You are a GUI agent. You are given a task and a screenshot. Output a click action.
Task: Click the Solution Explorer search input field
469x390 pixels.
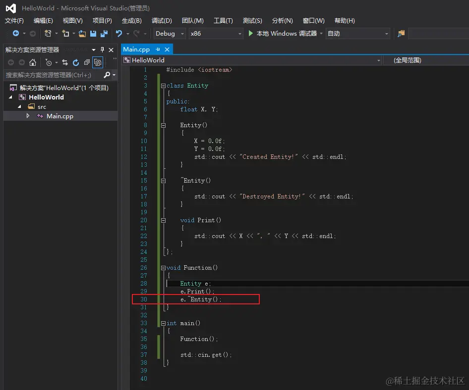coord(53,75)
